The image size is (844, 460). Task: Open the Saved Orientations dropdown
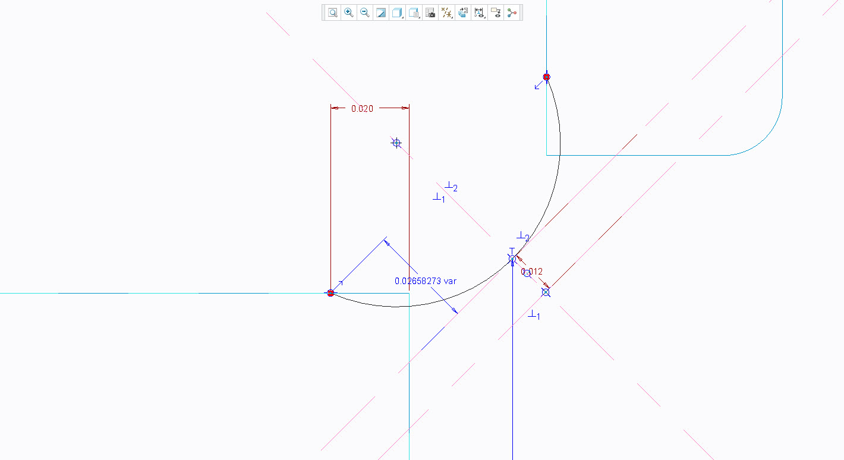tap(414, 12)
